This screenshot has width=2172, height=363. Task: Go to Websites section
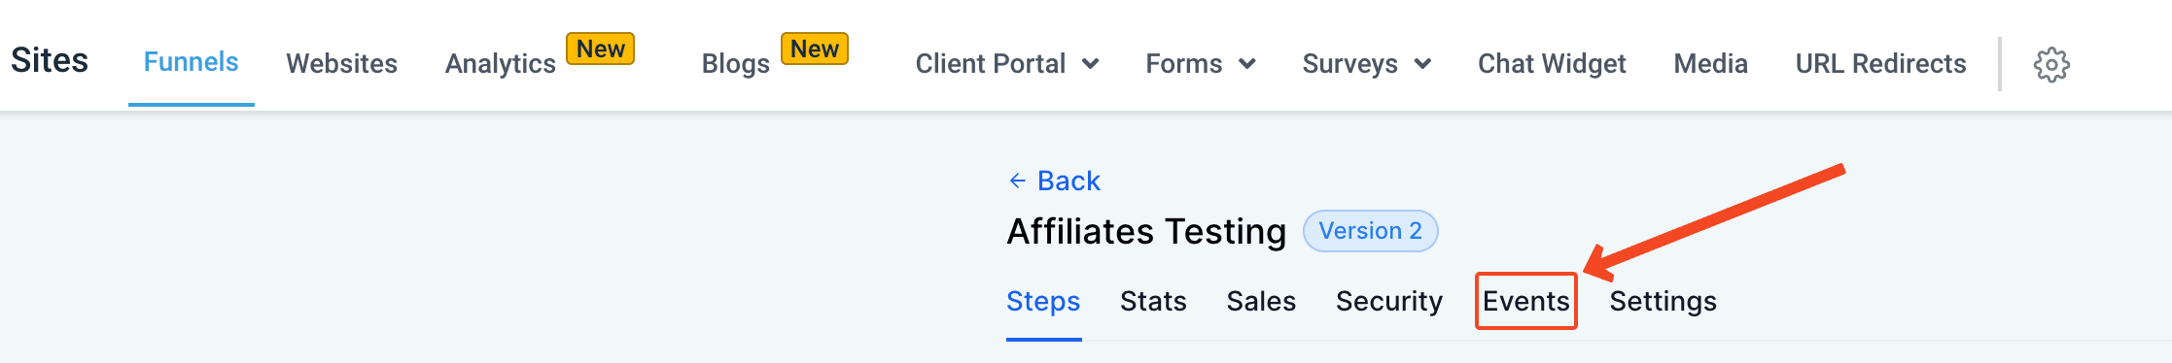coord(341,64)
